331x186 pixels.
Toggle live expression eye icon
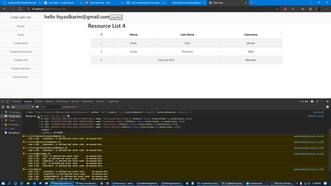click(x=37, y=107)
